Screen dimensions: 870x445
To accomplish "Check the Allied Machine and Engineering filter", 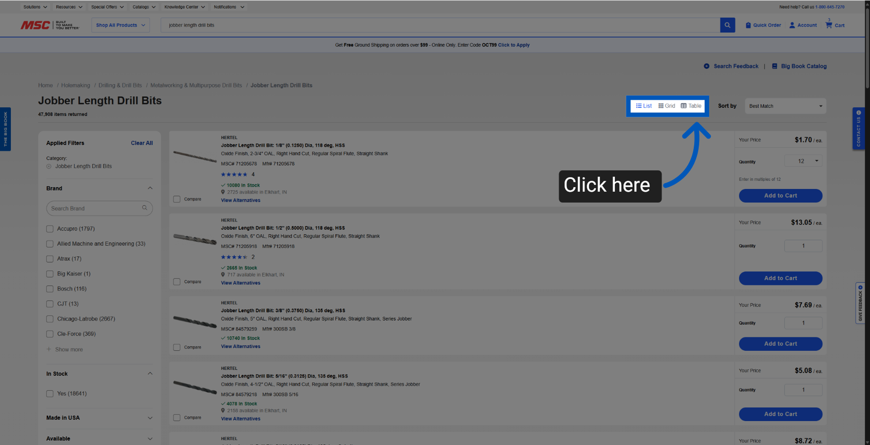I will click(50, 244).
